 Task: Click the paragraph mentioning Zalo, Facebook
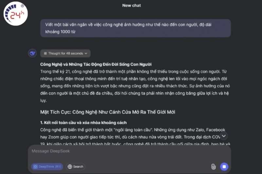pos(135,137)
